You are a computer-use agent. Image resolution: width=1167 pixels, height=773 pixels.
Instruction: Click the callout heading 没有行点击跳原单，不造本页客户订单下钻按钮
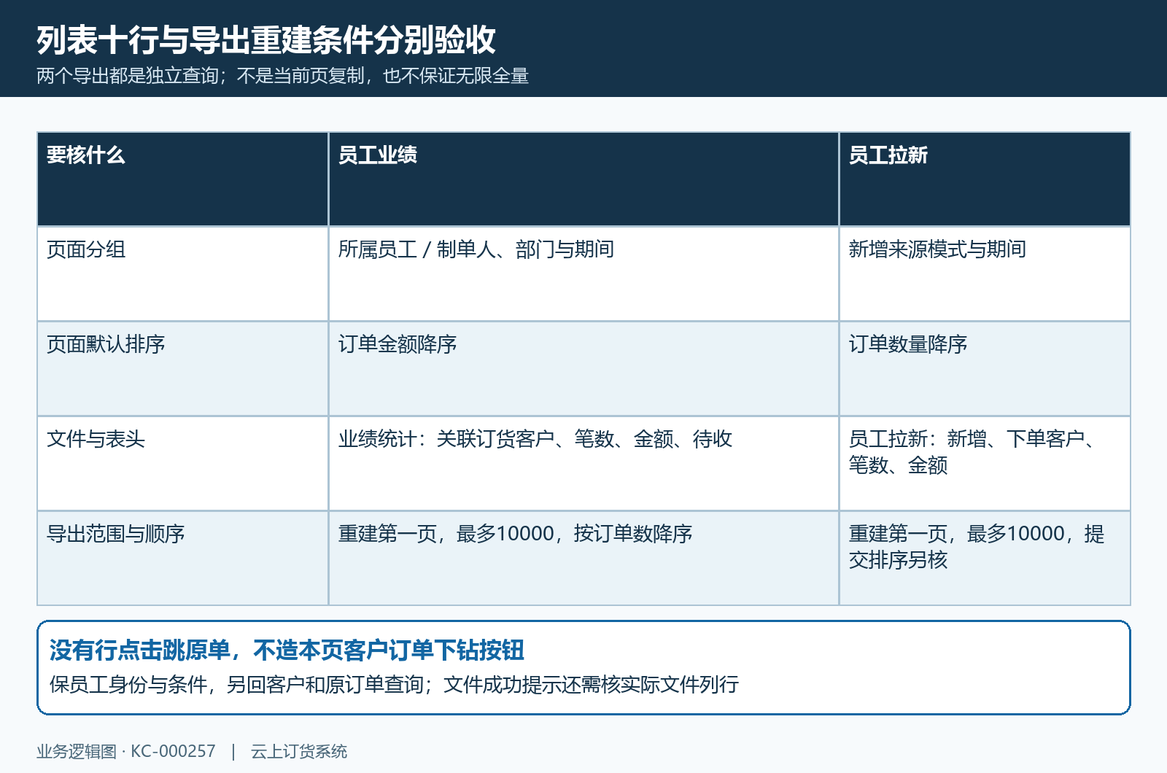(x=287, y=650)
